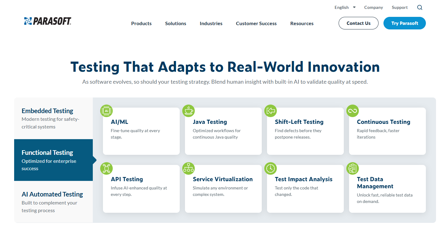Click the Continuous Testing infinity icon

(353, 111)
